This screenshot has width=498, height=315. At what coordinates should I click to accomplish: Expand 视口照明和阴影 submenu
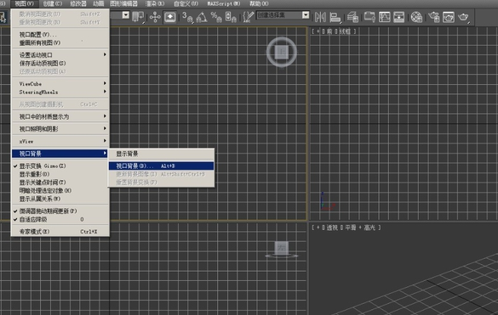pyautogui.click(x=60, y=129)
